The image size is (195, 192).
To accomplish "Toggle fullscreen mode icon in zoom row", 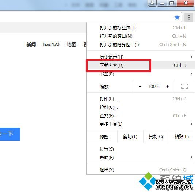I will point(185,86).
